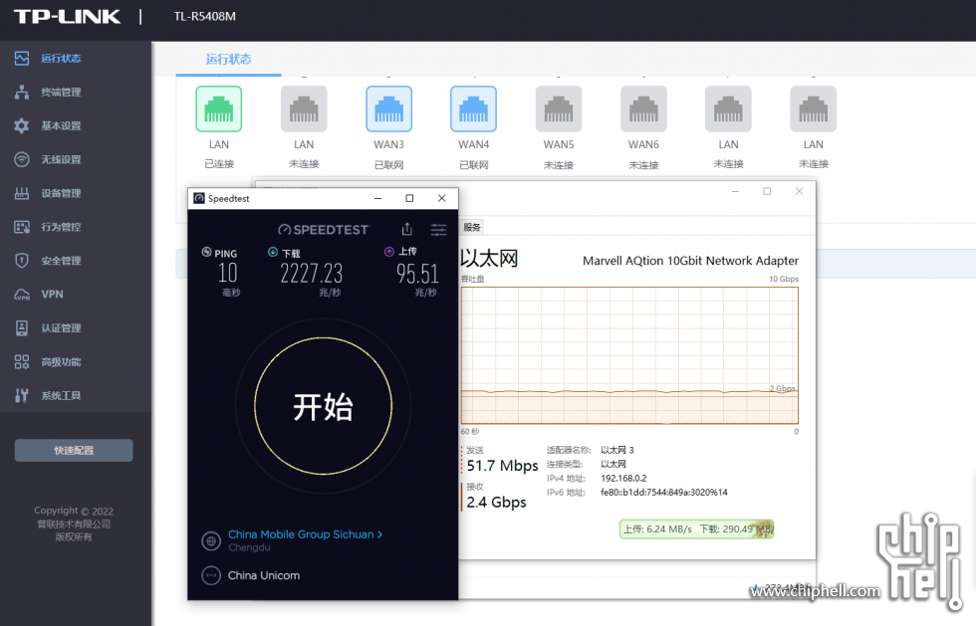Click TL-R5408M model name text
The width and height of the screenshot is (976, 626).
(205, 17)
